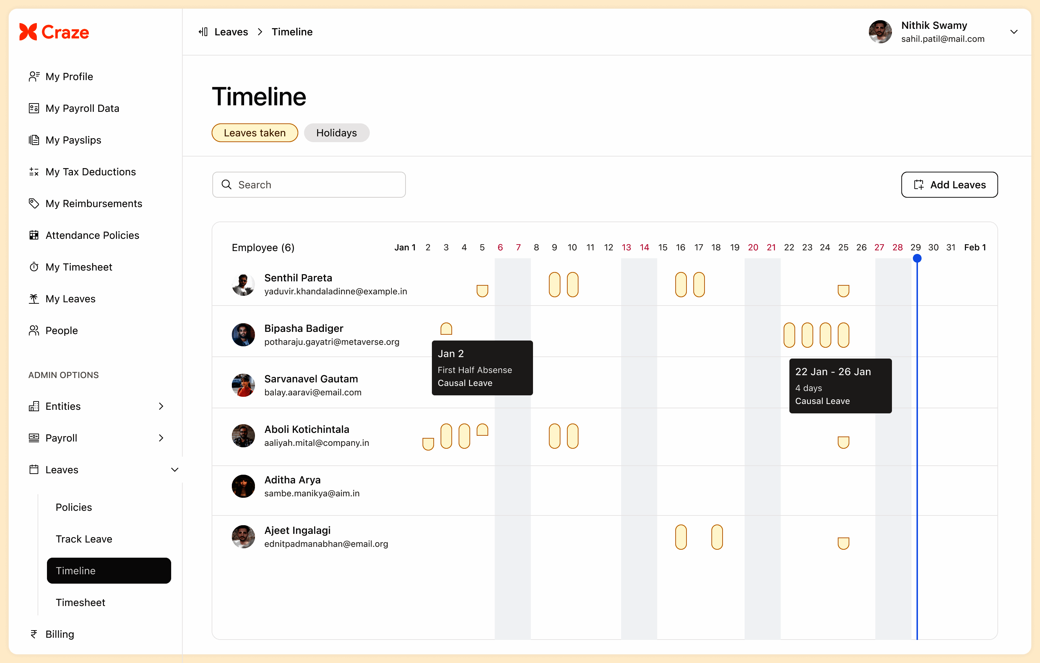1040x663 pixels.
Task: Click the My Leaves palm tree icon
Action: click(x=34, y=299)
